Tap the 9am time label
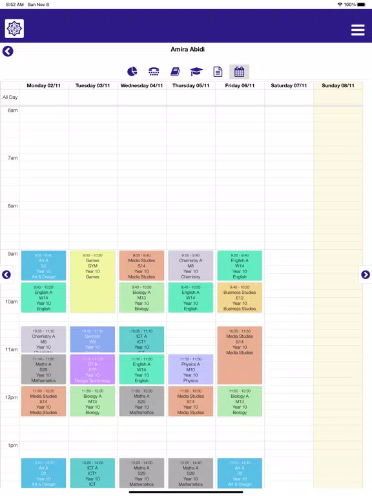The width and height of the screenshot is (372, 496). click(x=13, y=254)
